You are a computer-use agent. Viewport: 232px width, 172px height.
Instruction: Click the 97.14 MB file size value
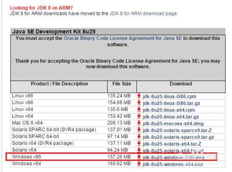[118, 136]
